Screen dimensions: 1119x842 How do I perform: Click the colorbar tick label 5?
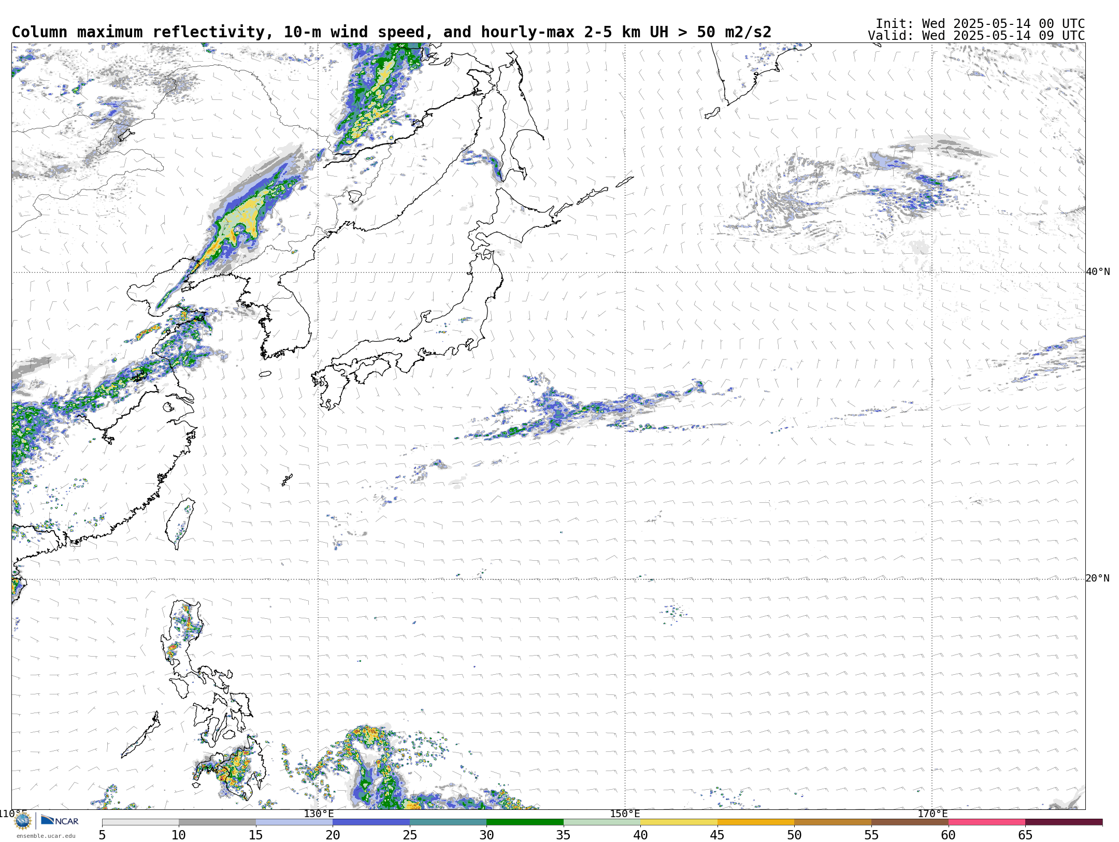(102, 835)
